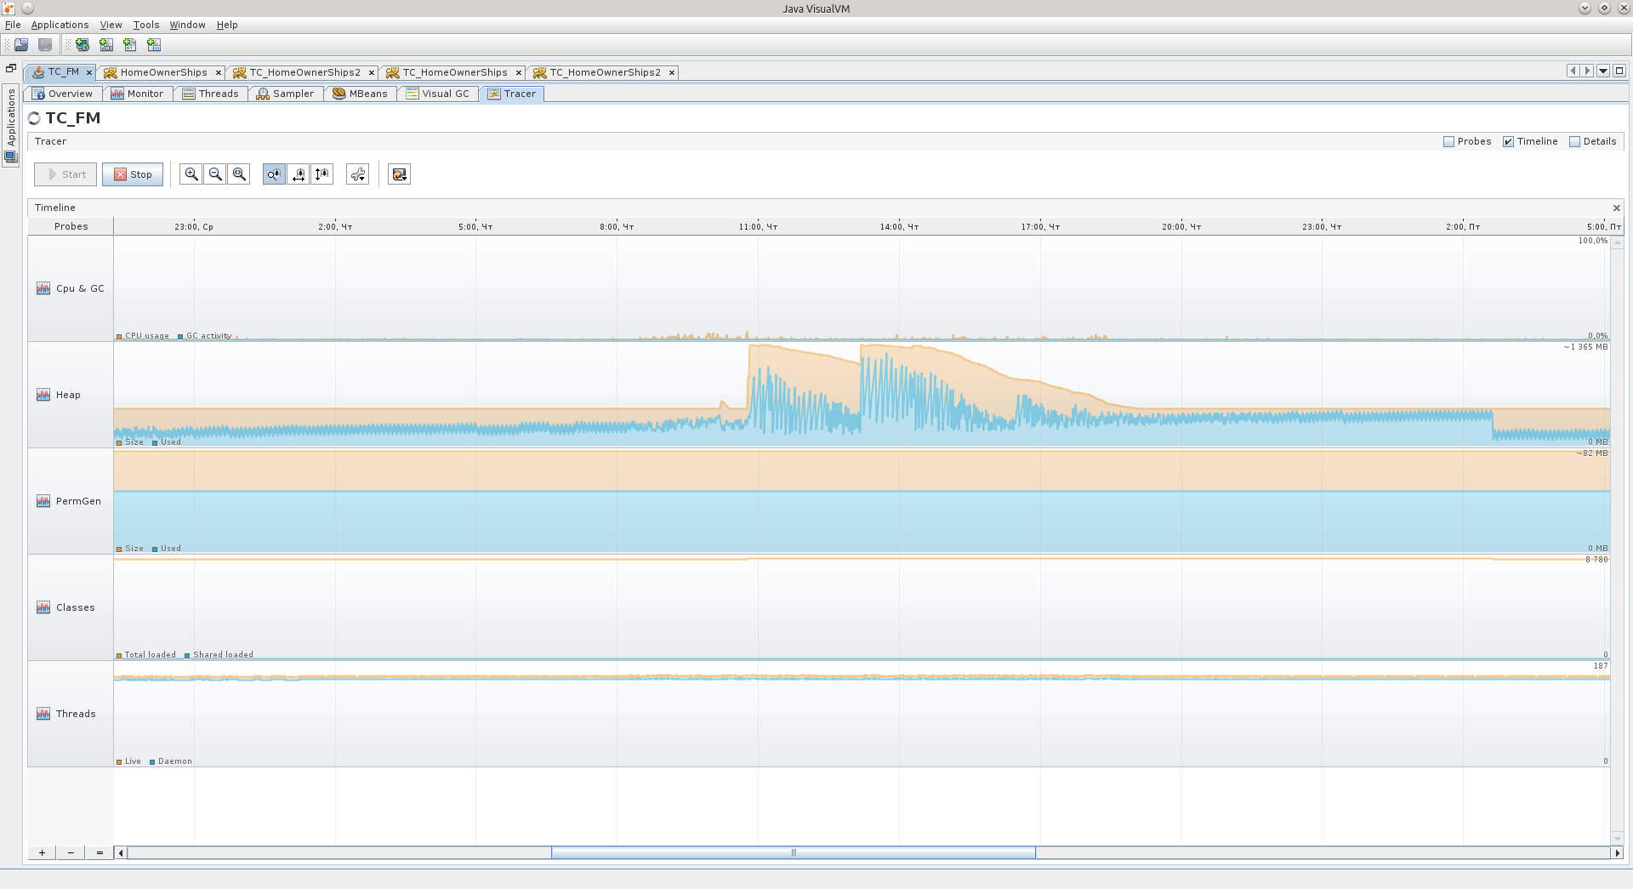Close the Timeline panel with its x
This screenshot has width=1633, height=889.
[x=1617, y=208]
